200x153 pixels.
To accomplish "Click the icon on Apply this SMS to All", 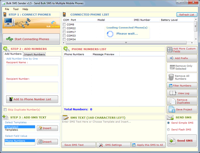I will pyautogui.click(x=134, y=145).
